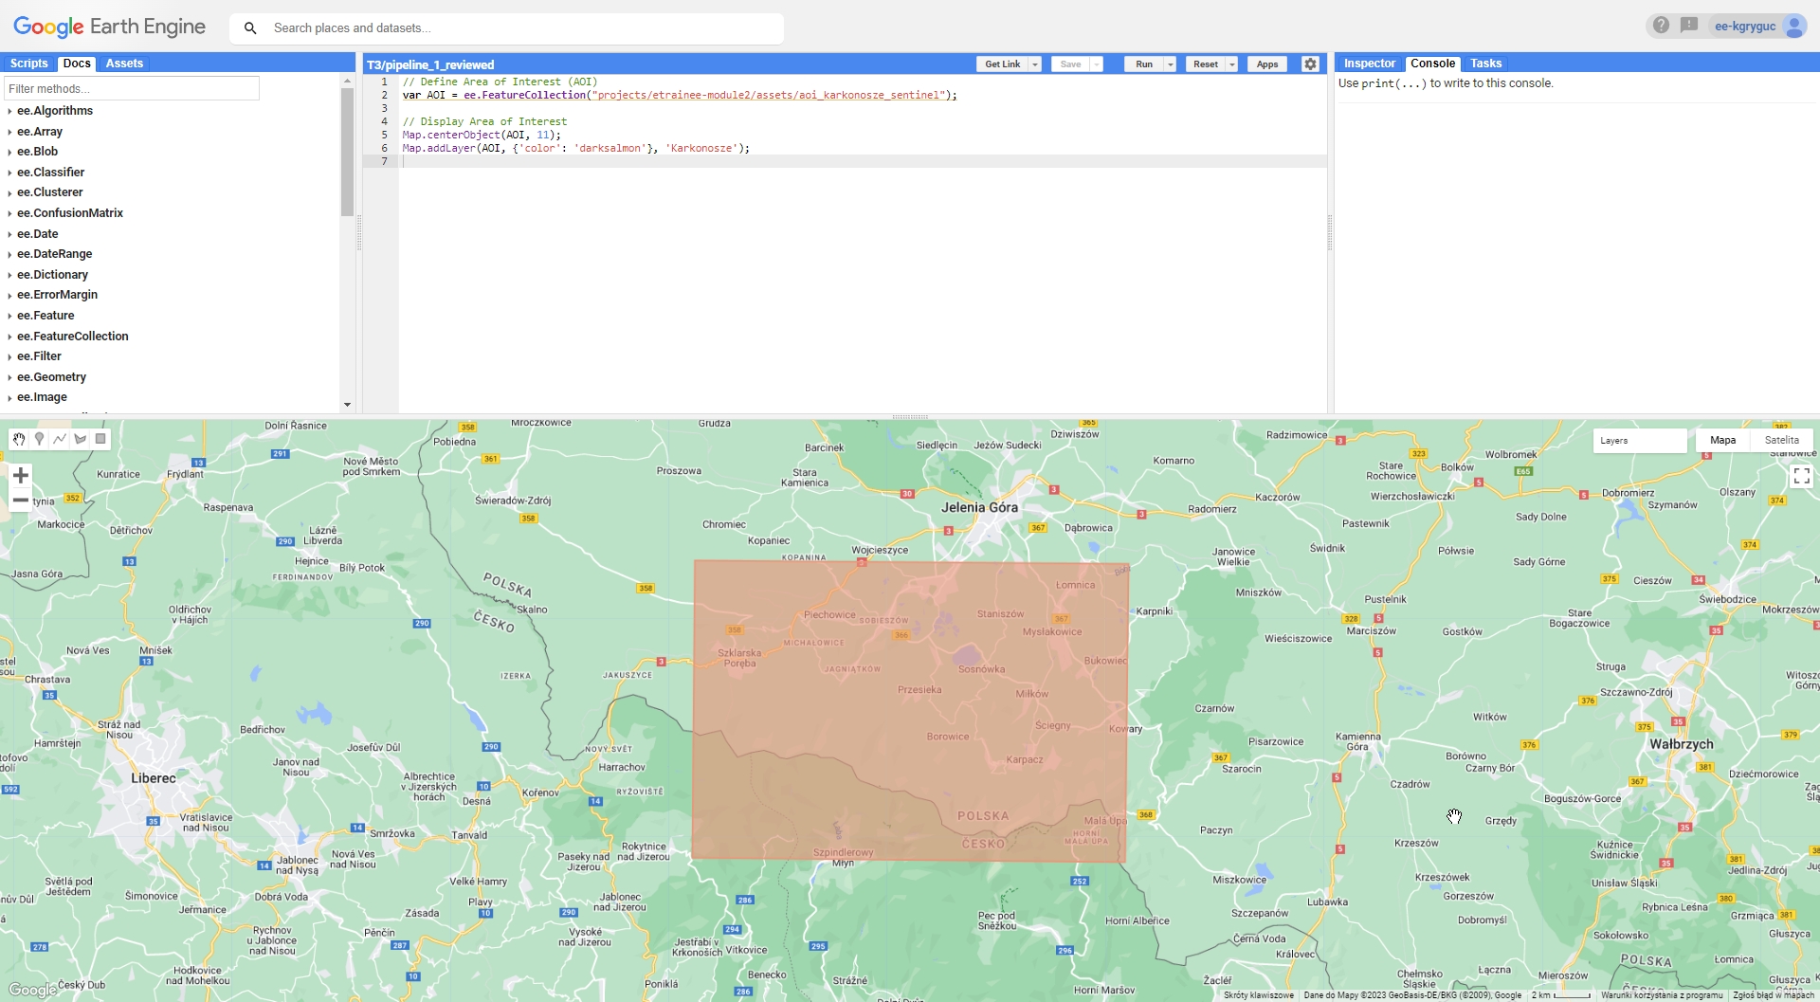The width and height of the screenshot is (1820, 1002).
Task: Select the point placemark drawing tool
Action: pyautogui.click(x=39, y=438)
